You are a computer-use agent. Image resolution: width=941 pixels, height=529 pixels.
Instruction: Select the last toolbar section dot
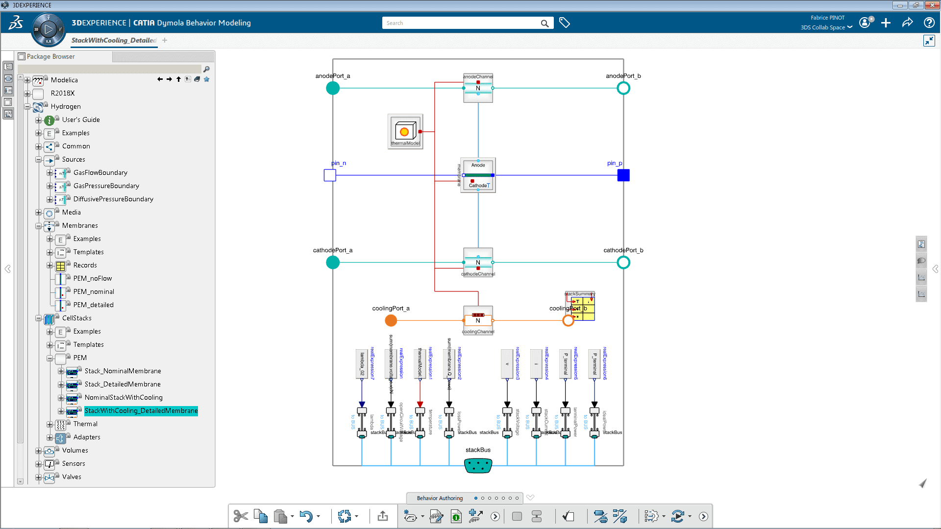tap(517, 498)
